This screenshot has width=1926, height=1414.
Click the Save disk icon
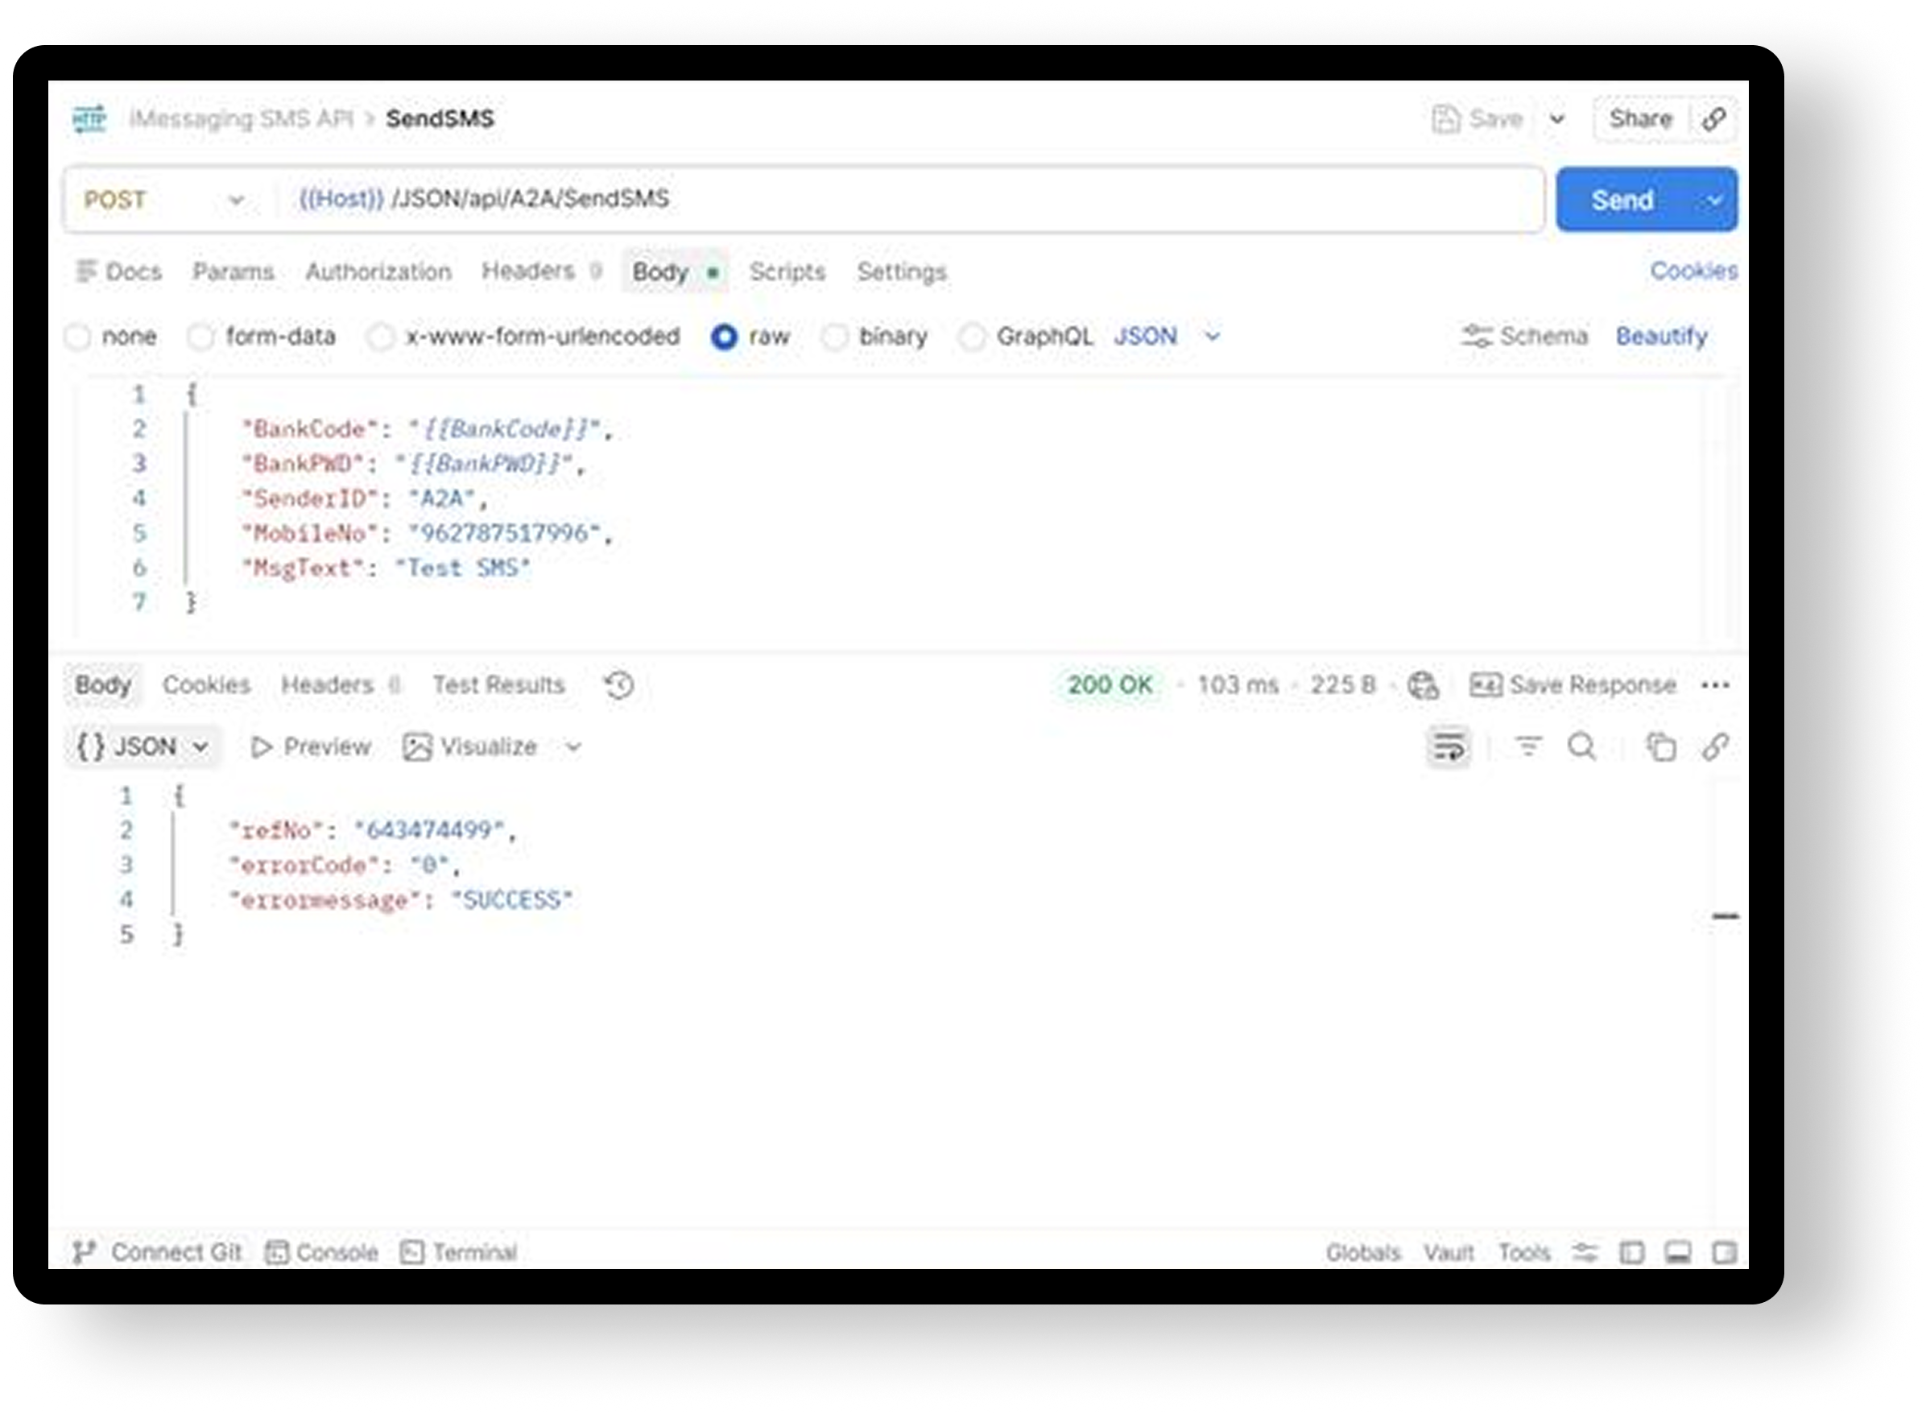pyautogui.click(x=1445, y=118)
